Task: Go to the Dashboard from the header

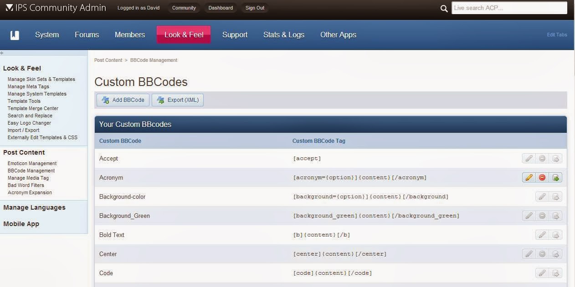Action: (221, 8)
